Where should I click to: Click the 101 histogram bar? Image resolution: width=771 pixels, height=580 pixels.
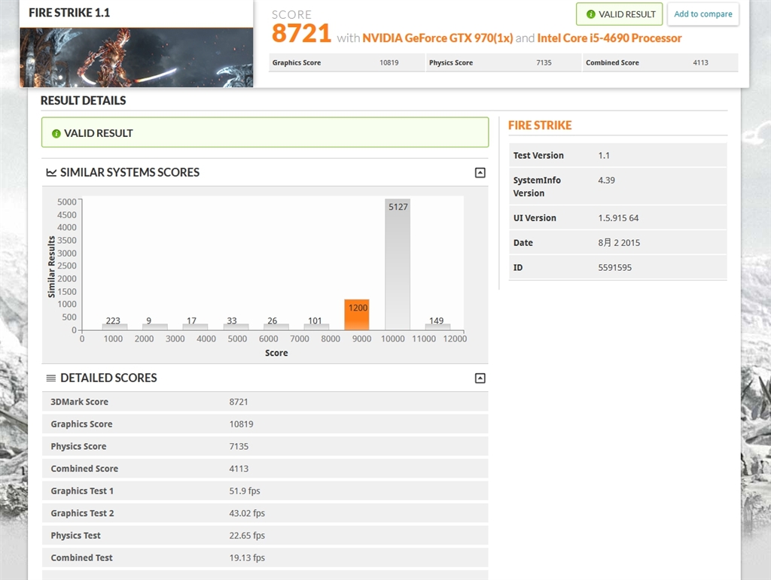click(316, 326)
